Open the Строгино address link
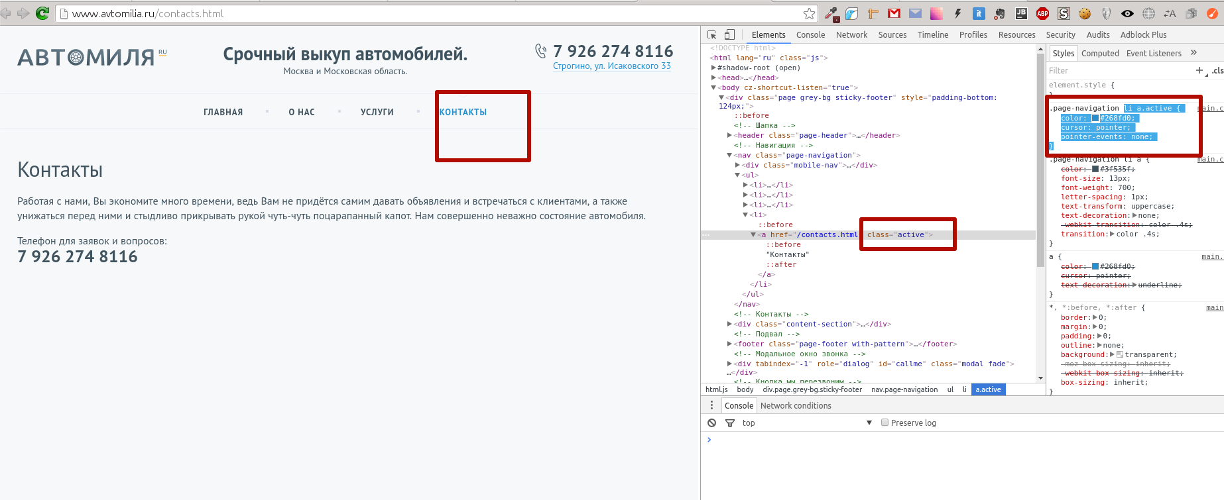 [611, 66]
